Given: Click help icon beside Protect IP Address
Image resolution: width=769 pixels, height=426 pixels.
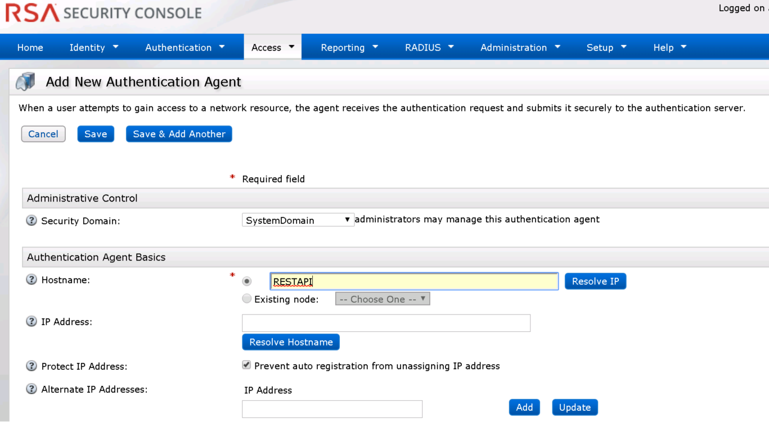Looking at the screenshot, I should pos(32,366).
